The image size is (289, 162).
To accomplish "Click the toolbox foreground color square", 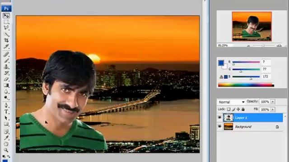I will [5, 161].
